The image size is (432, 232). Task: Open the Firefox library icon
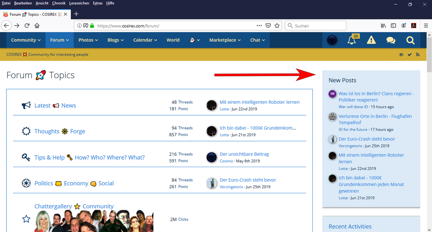pos(383,26)
